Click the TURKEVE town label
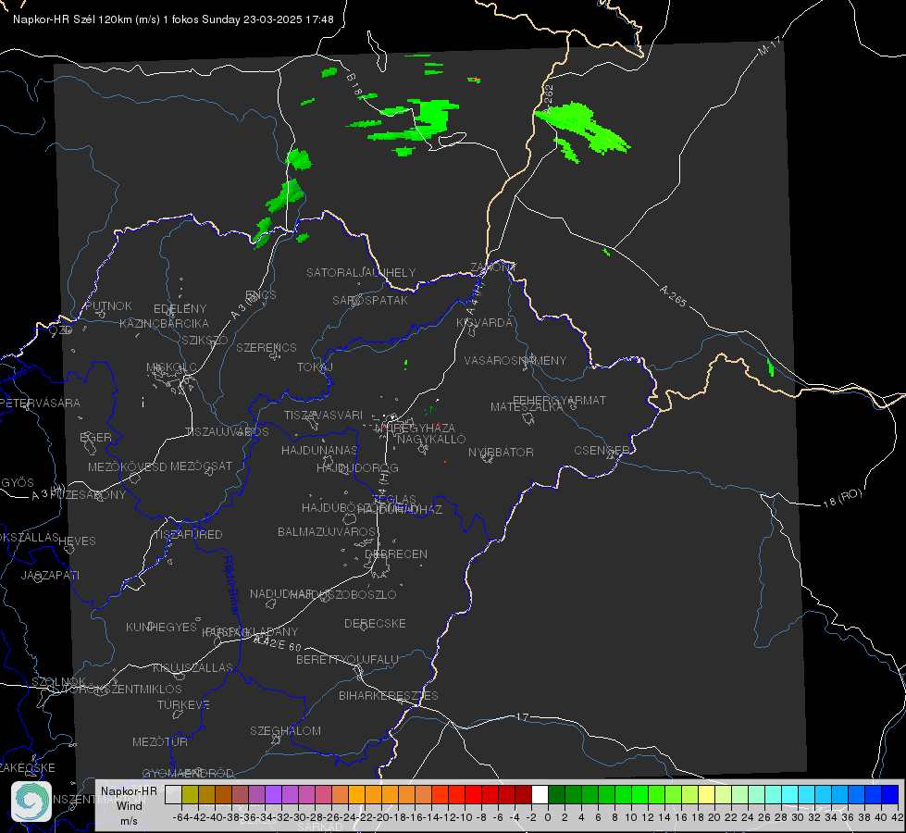The height and width of the screenshot is (833, 906). click(184, 704)
